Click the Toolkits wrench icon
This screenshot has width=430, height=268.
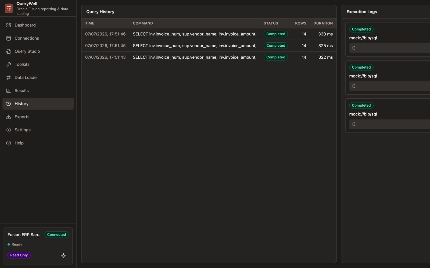pos(9,65)
